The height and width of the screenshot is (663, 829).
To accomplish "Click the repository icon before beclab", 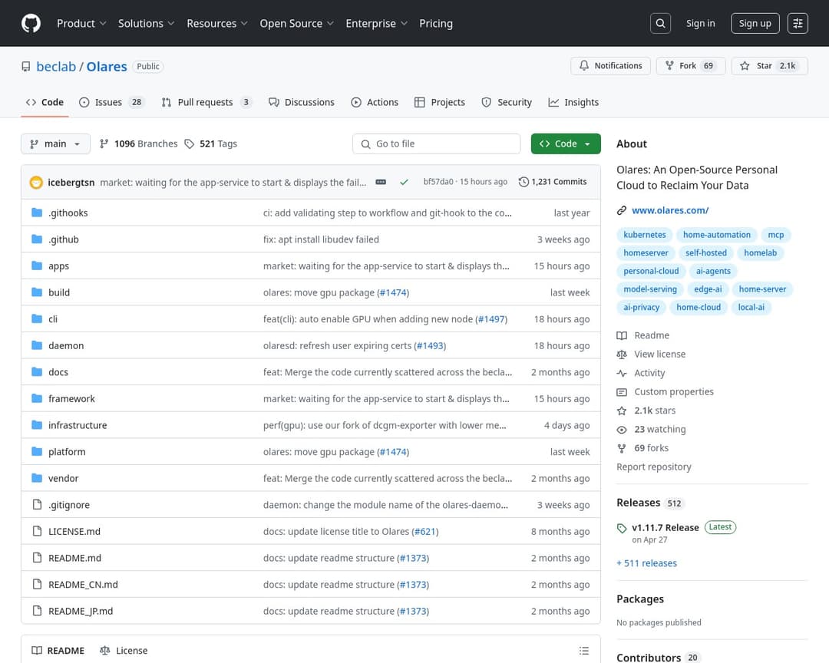I will [26, 67].
